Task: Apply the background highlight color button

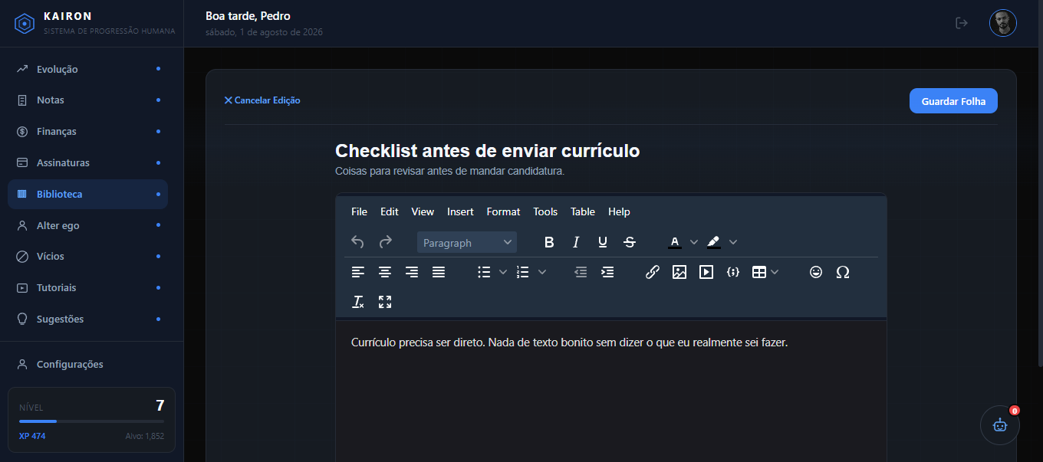Action: point(714,242)
